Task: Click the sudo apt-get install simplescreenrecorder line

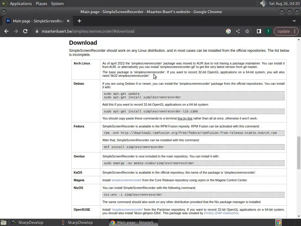Action: [142, 97]
